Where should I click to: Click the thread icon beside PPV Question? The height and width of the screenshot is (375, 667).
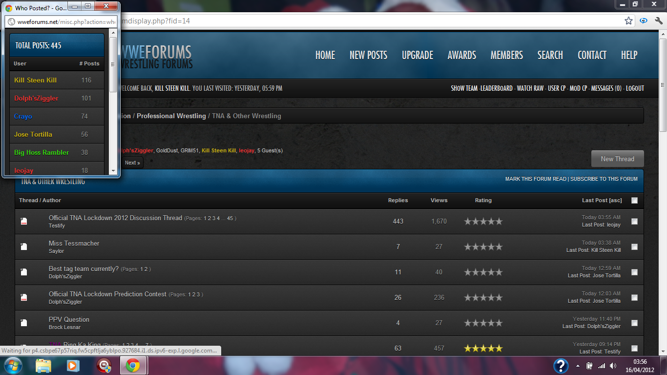[24, 323]
